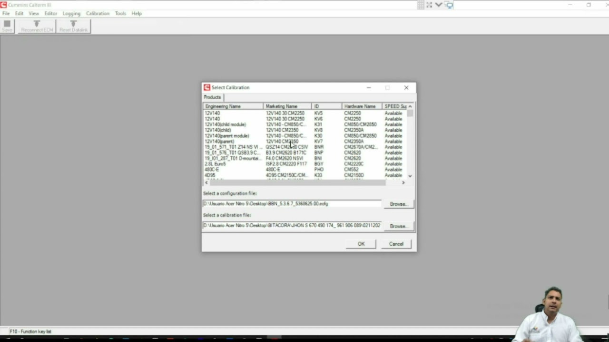Close the Select Calibration dialog window
Screen dimensions: 609x342
click(x=406, y=87)
